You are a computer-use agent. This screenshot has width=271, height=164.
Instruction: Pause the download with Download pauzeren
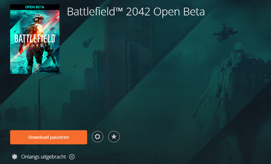point(49,137)
